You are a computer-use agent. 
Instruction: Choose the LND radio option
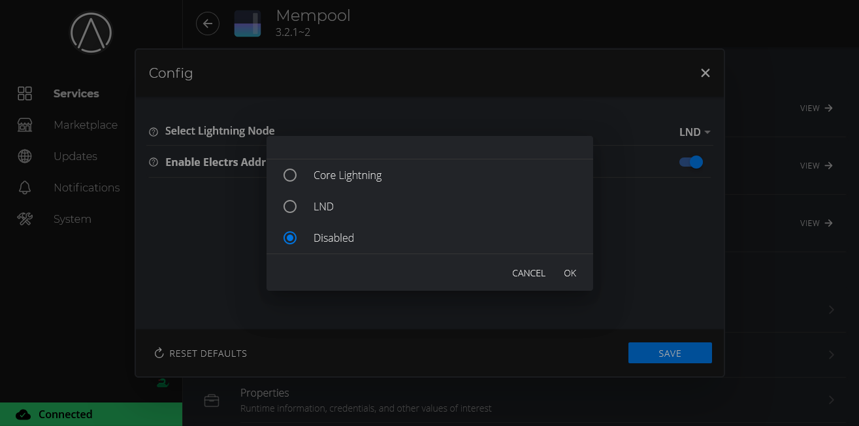pos(290,206)
